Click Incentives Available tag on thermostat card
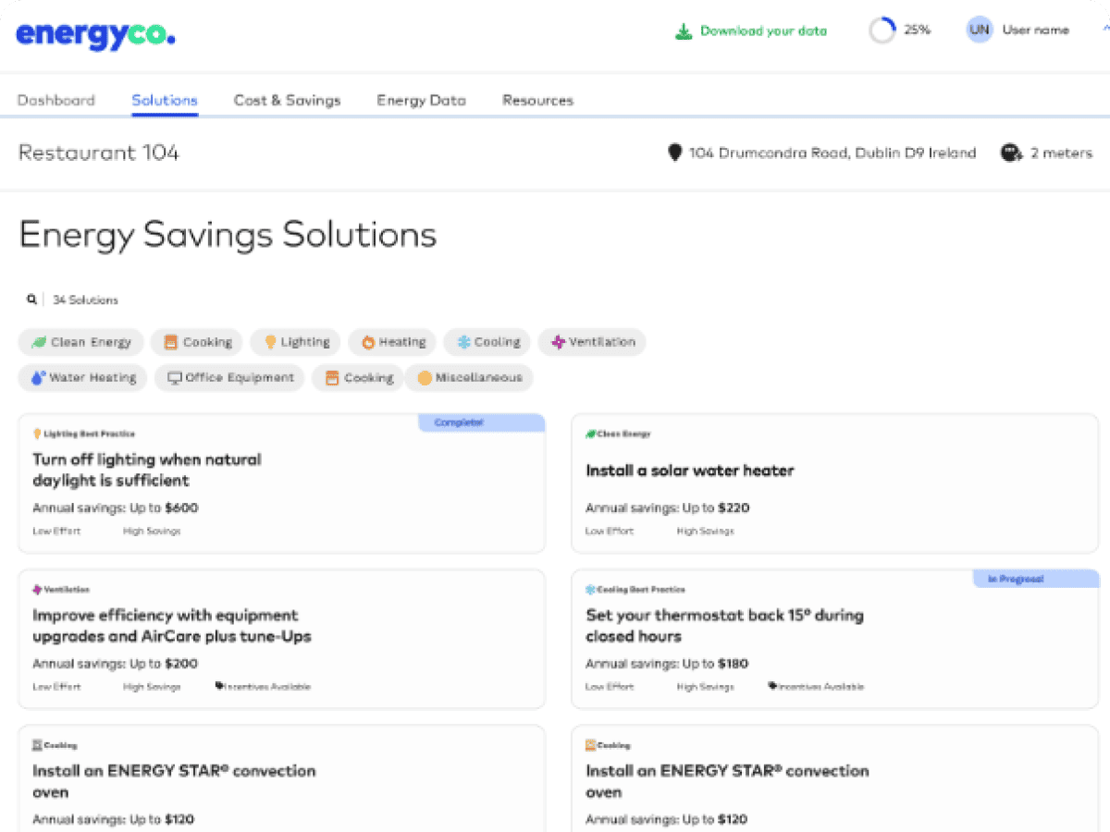1110x832 pixels. (816, 687)
